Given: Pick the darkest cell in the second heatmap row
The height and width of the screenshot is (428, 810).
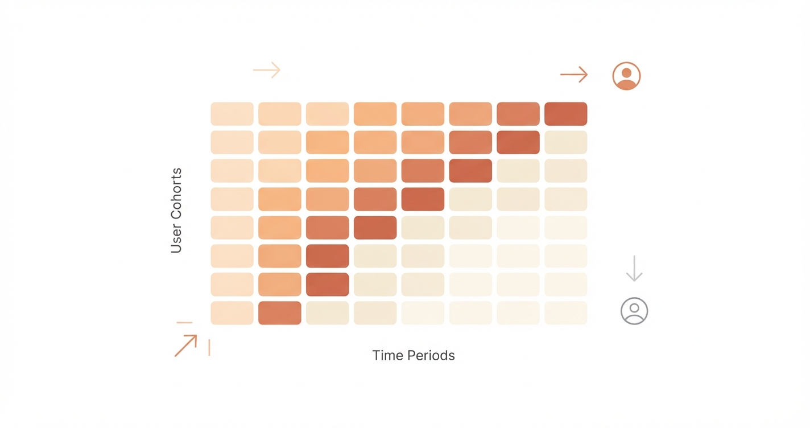Looking at the screenshot, I should tap(518, 142).
